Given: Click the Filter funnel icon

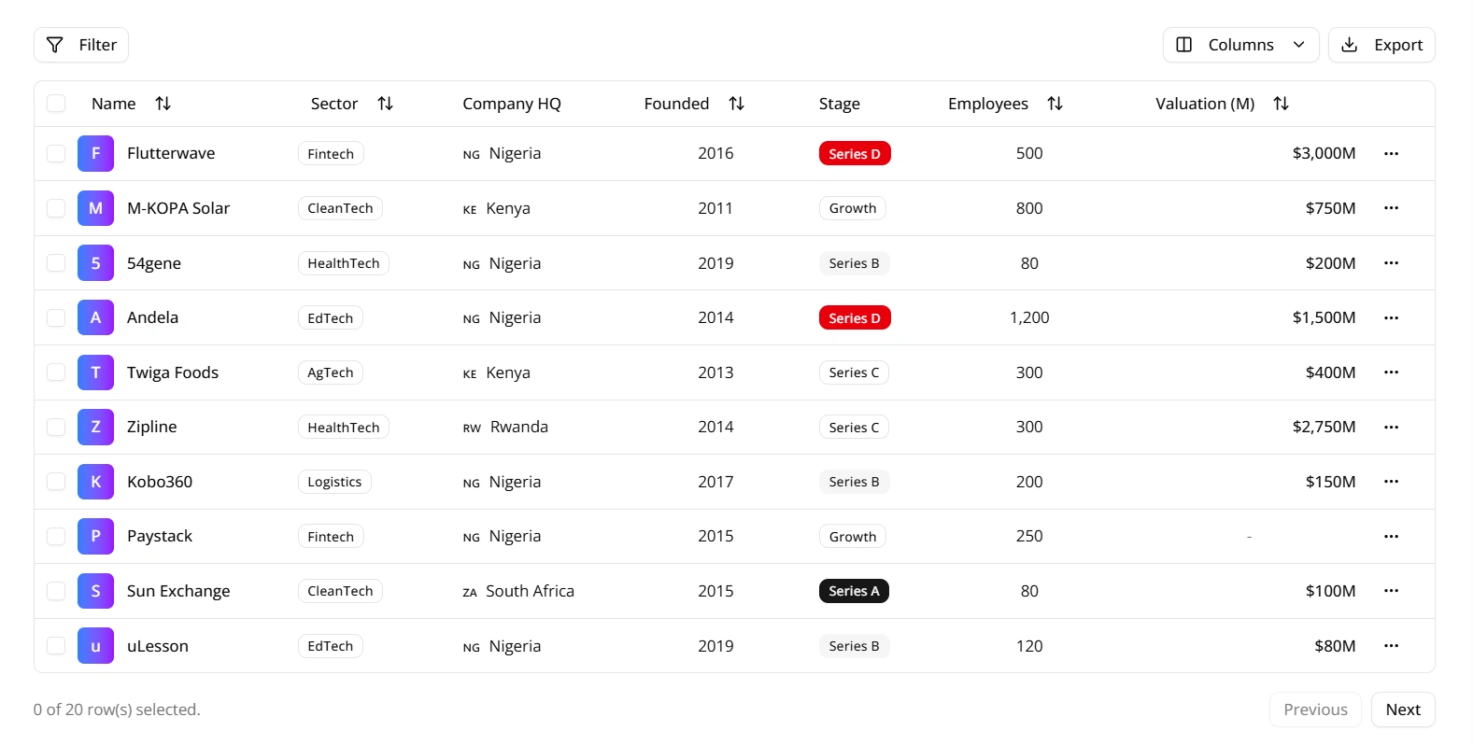Looking at the screenshot, I should (x=55, y=45).
